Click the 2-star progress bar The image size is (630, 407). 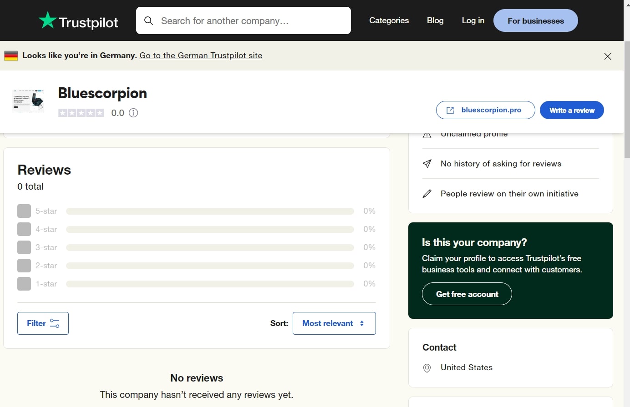click(x=210, y=266)
